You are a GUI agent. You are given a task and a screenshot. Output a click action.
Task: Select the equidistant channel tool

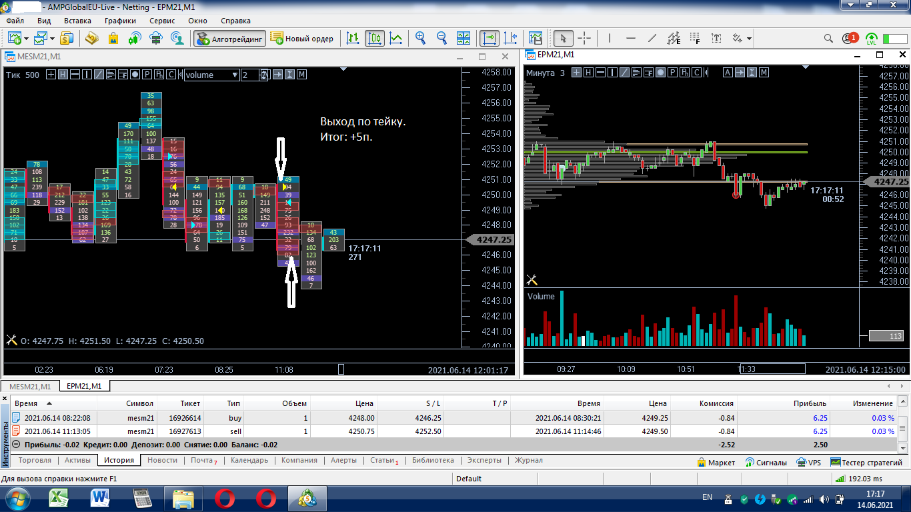[674, 38]
